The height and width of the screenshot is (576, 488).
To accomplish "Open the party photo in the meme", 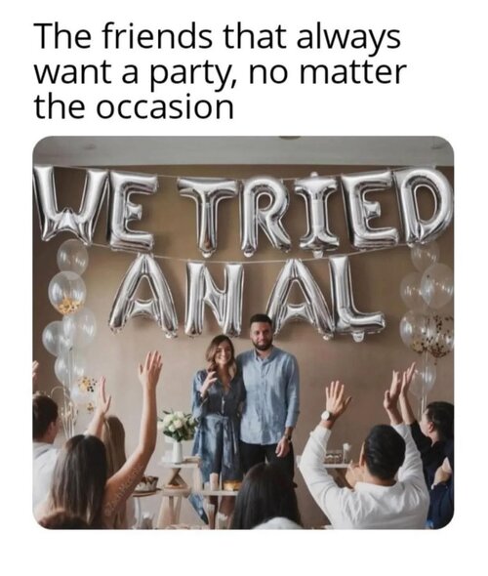I will (x=243, y=333).
